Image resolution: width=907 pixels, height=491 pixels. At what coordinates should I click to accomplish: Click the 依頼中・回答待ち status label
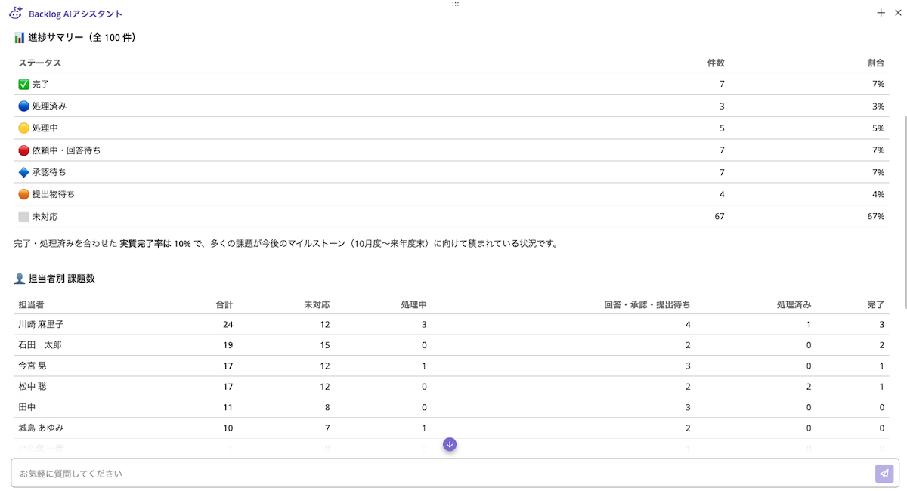(67, 150)
